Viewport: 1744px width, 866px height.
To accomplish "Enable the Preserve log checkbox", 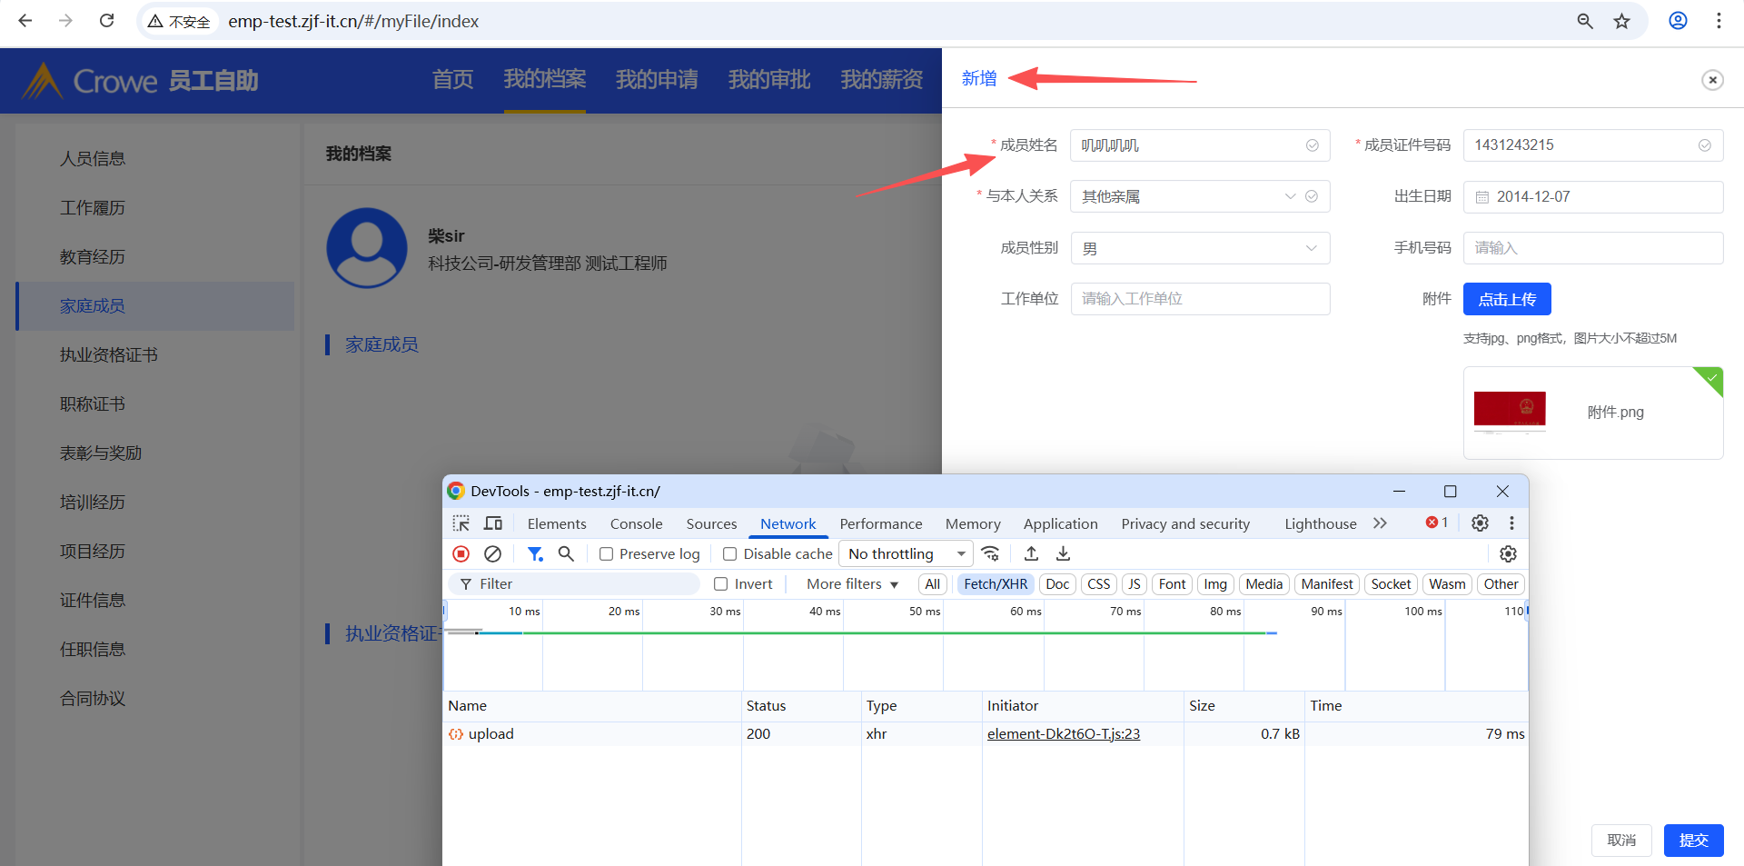I will 607,554.
